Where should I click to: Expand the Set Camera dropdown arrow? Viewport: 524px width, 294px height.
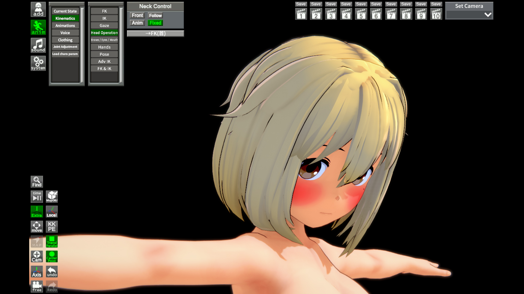tap(488, 15)
